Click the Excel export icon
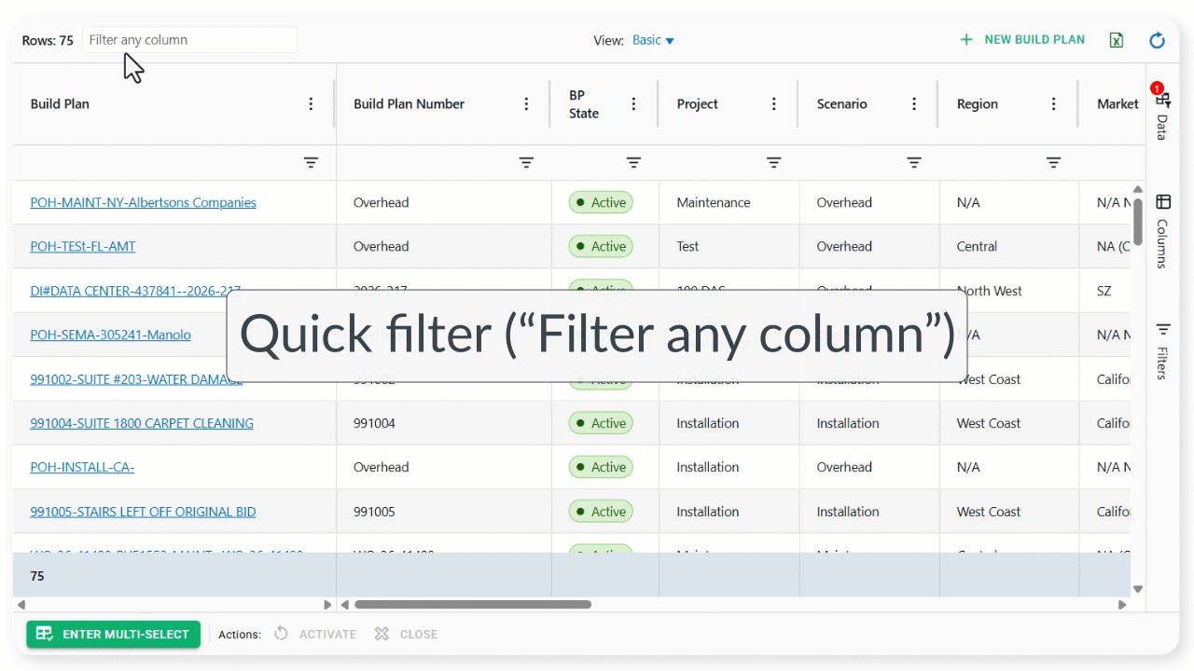The image size is (1194, 671). point(1116,40)
